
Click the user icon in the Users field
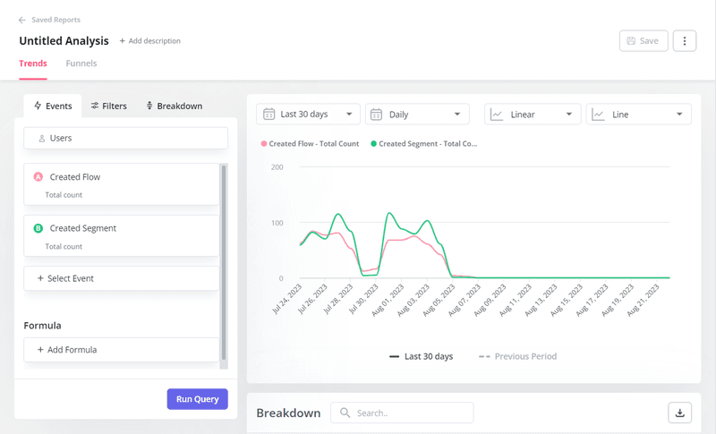pos(42,139)
